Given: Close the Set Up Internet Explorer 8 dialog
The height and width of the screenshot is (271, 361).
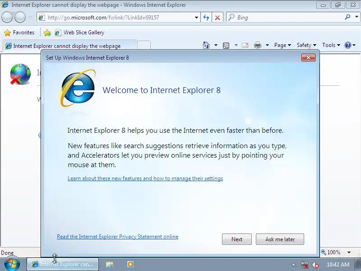Looking at the screenshot, I should pyautogui.click(x=308, y=57).
